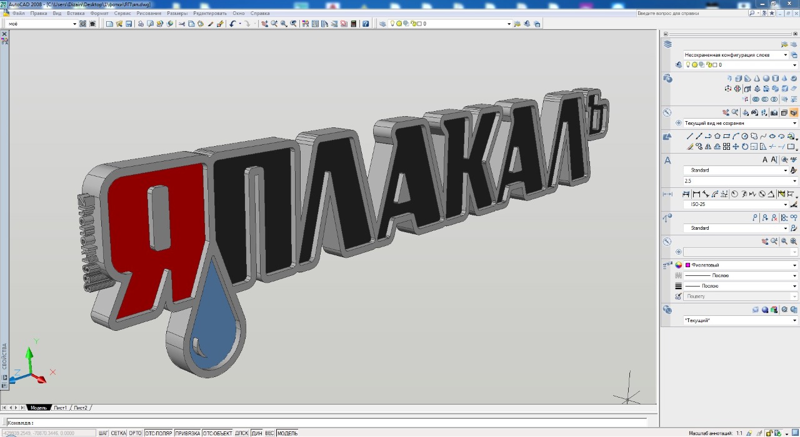Click the help search field Введите вопрос
800x437 pixels.
click(x=691, y=13)
